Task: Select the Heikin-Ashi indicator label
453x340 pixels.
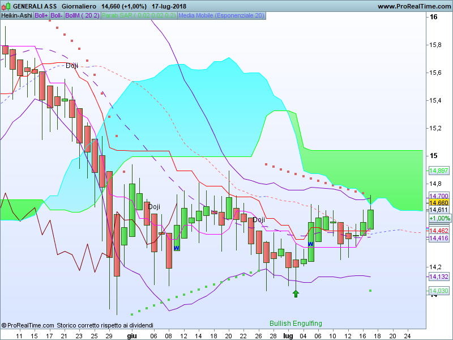Action: click(17, 16)
